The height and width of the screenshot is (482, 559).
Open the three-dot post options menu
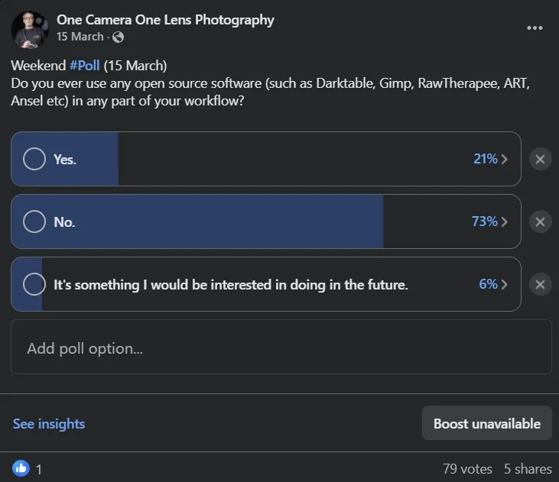click(x=535, y=28)
